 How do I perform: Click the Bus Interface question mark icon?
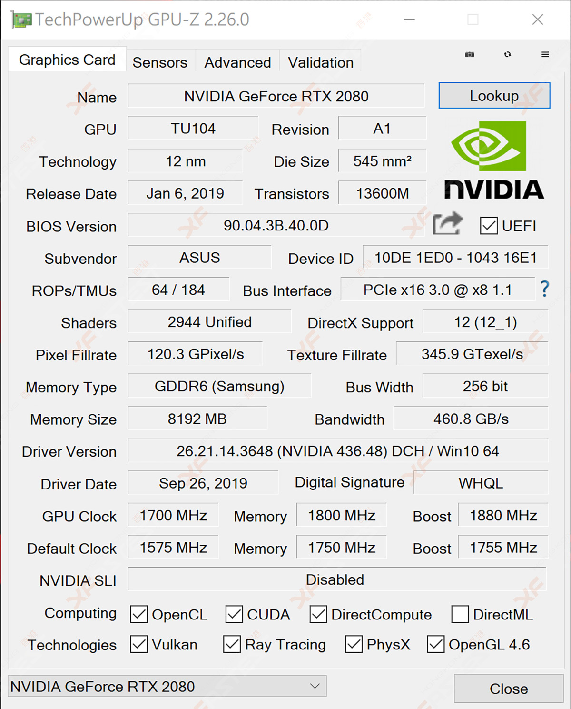(x=545, y=289)
